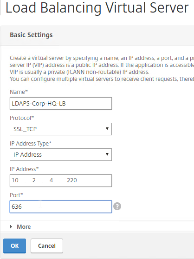
Task: Click the third IP octet showing 4
Action: pyautogui.click(x=51, y=180)
